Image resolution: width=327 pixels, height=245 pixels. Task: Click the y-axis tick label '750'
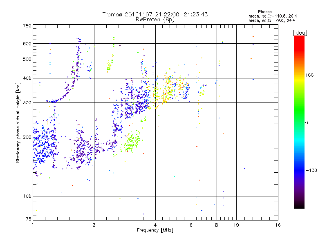pyautogui.click(x=27, y=26)
